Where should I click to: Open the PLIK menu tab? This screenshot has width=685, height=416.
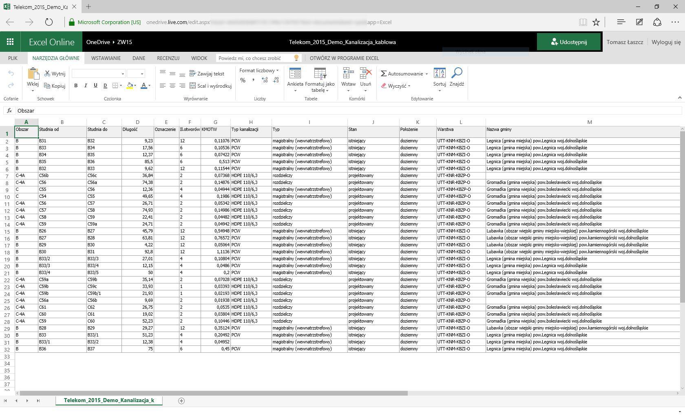tap(13, 58)
